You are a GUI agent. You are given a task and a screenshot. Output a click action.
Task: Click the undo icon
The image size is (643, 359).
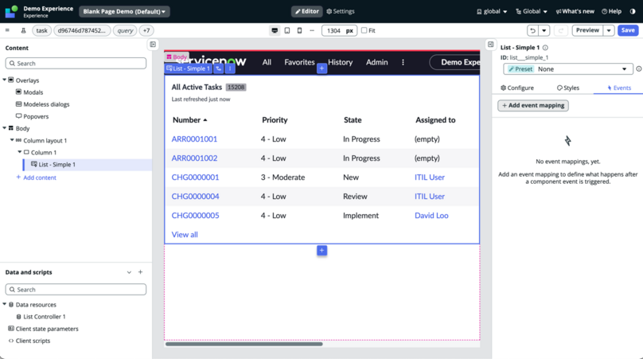click(x=532, y=30)
